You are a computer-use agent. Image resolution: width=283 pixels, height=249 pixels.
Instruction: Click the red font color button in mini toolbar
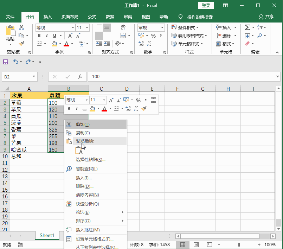(x=104, y=109)
